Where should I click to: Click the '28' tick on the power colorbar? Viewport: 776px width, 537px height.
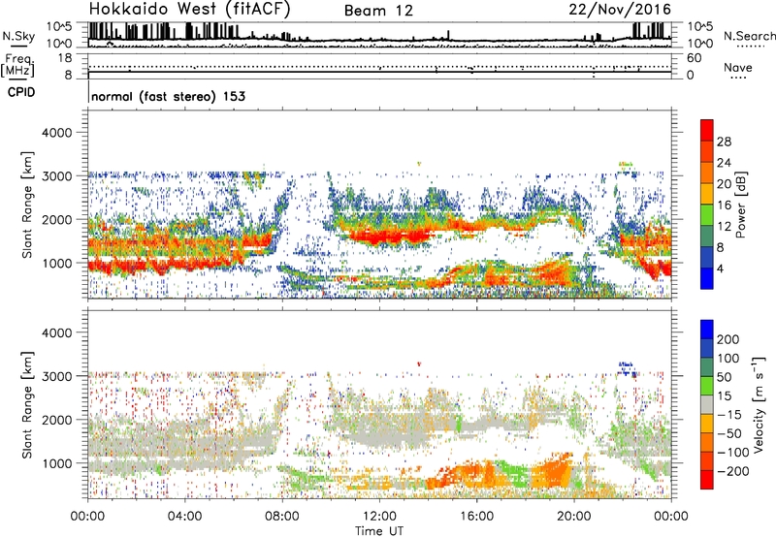[x=724, y=142]
